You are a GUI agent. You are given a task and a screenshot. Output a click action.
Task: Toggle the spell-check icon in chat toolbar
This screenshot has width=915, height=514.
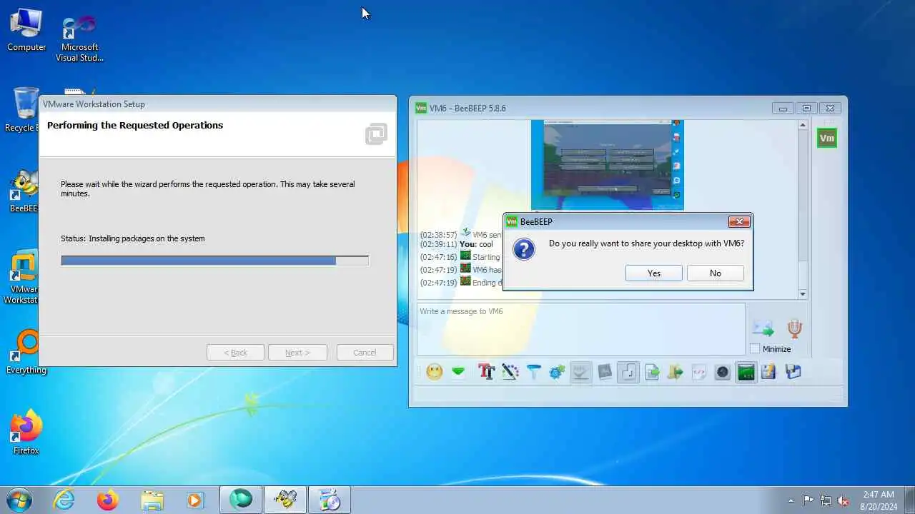coord(580,372)
